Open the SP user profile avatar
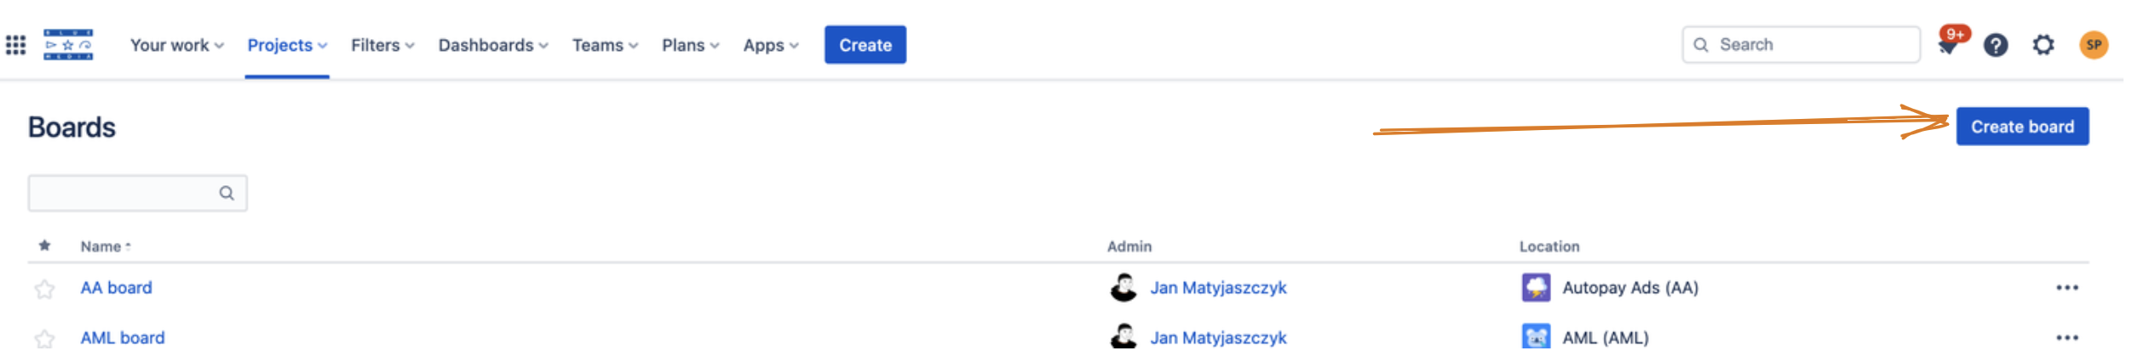2138x362 pixels. click(2094, 45)
